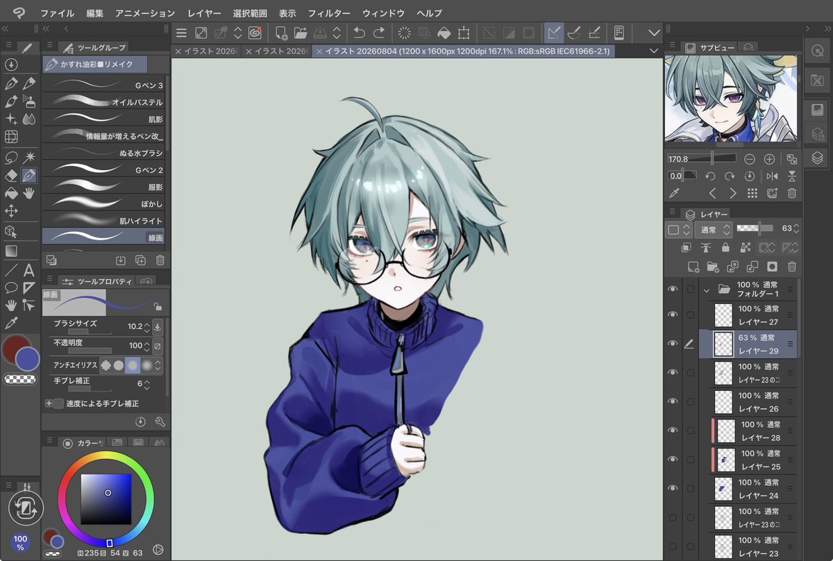This screenshot has width=833, height=561.
Task: Zoom out the Sub View image
Action: click(750, 159)
